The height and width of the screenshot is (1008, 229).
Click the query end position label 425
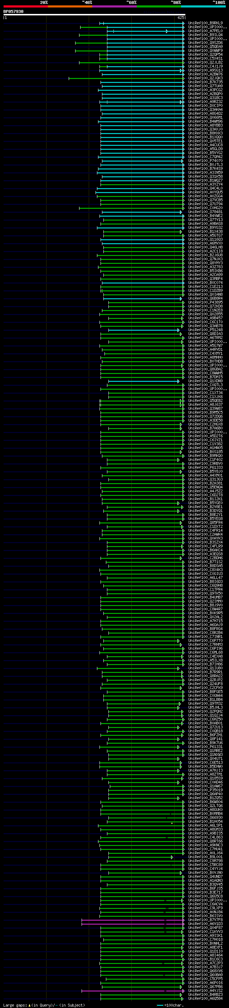point(180,18)
